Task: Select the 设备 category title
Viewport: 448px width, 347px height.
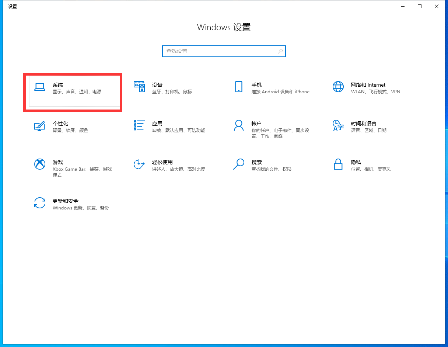Action: [x=157, y=85]
